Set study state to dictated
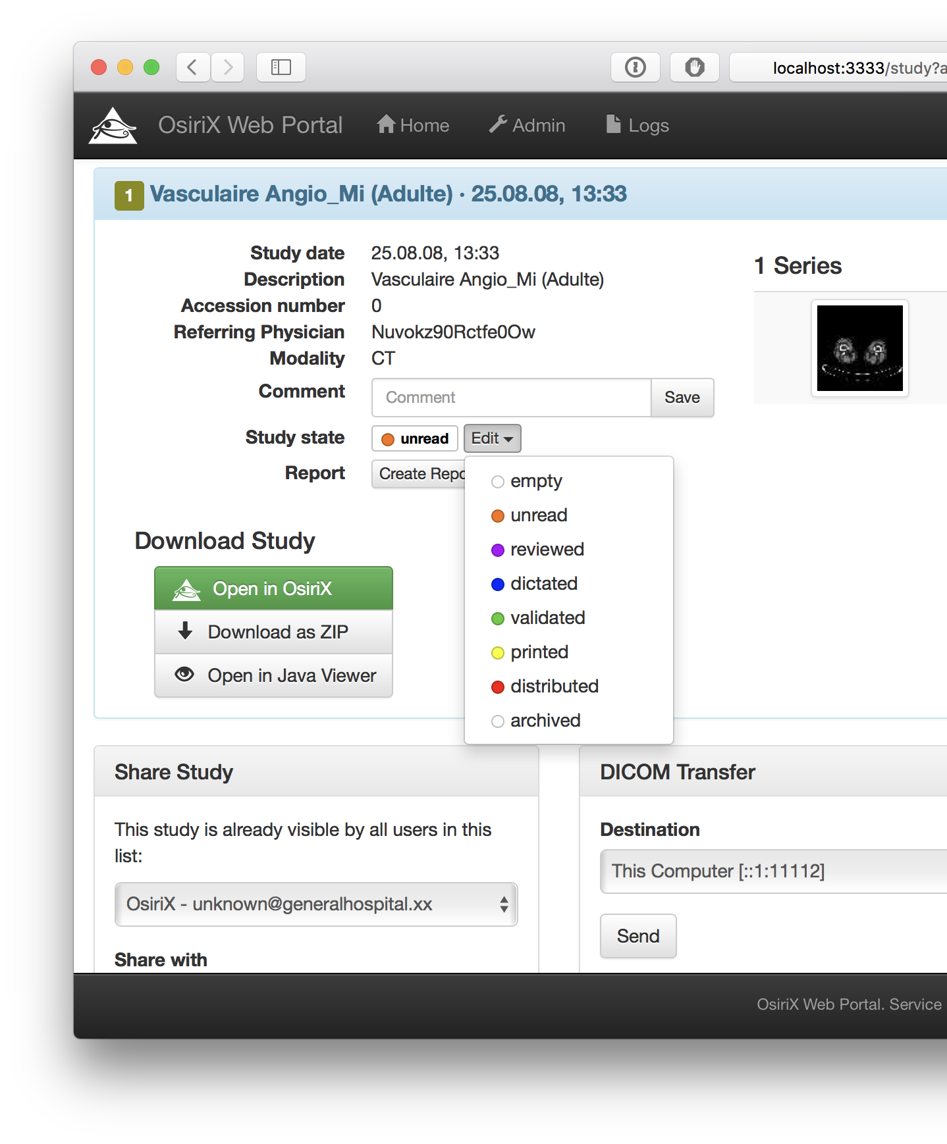947x1144 pixels. 569,584
